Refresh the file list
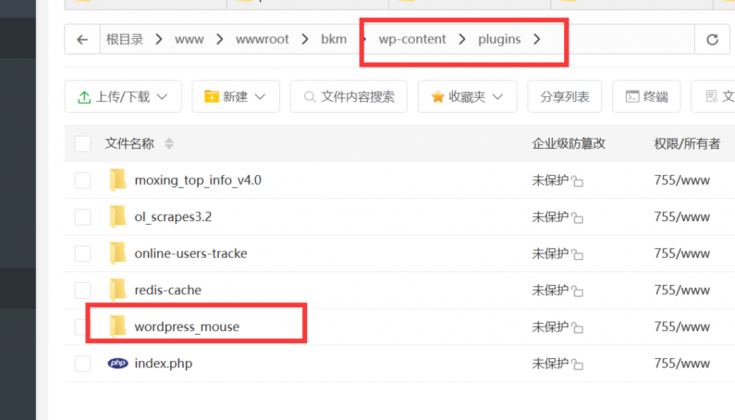This screenshot has height=420, width=735. pos(712,39)
